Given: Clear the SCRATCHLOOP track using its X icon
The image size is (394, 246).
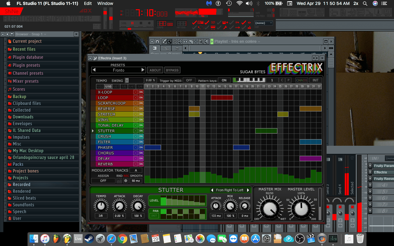Looking at the screenshot, I should [x=135, y=103].
